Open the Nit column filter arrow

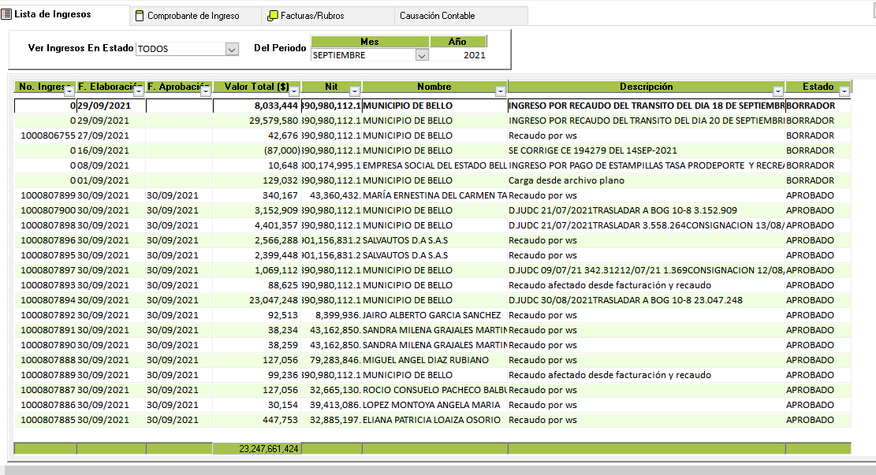point(355,91)
